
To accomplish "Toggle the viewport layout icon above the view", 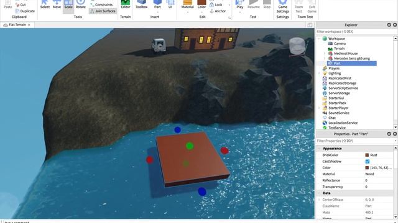I will pyautogui.click(x=310, y=25).
